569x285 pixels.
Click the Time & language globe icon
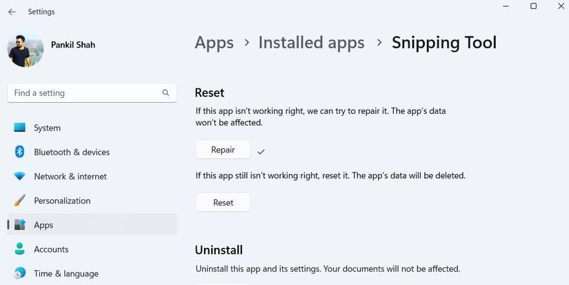pyautogui.click(x=20, y=273)
